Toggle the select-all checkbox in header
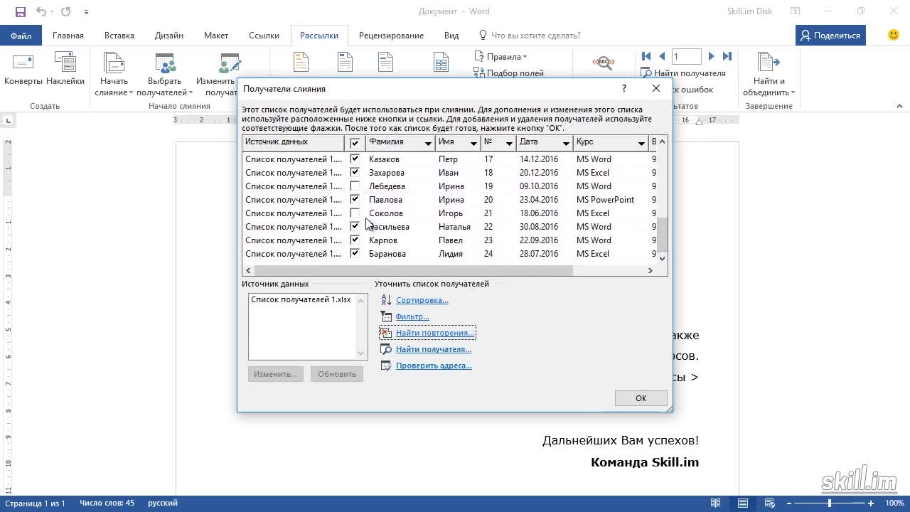Image resolution: width=910 pixels, height=512 pixels. 355,143
